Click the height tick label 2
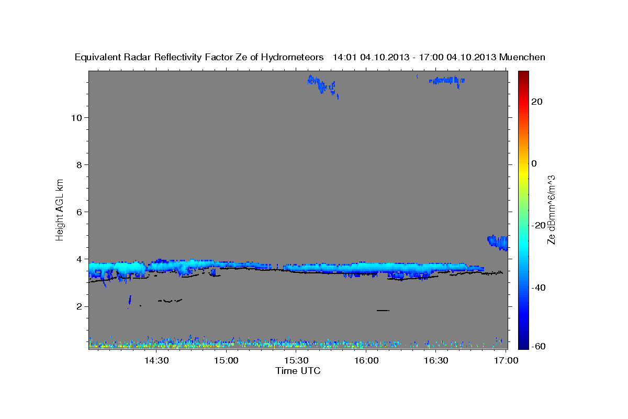This screenshot has width=628, height=419. (80, 306)
